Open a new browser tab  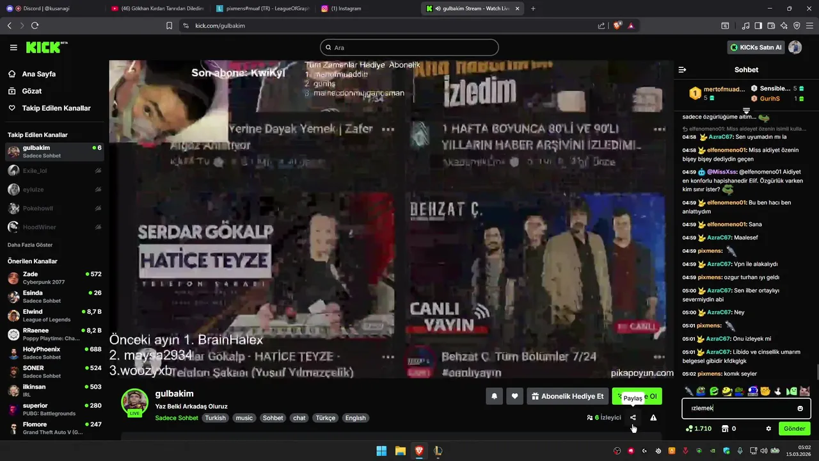(x=533, y=8)
